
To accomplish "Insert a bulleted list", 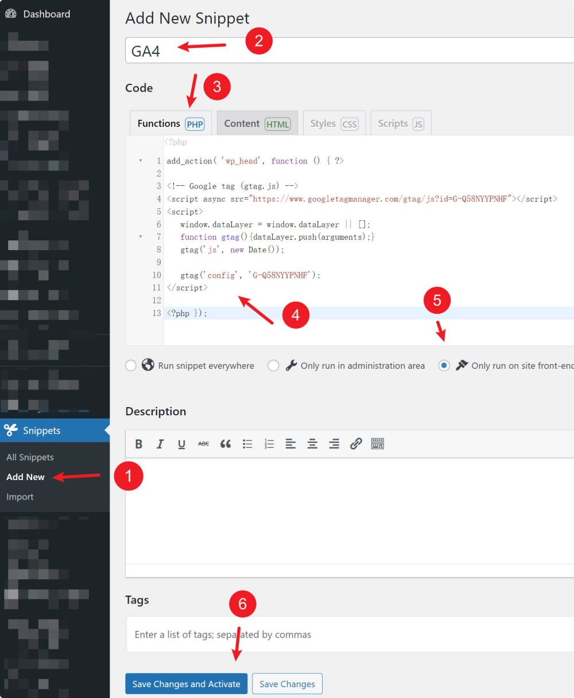I will pos(247,443).
